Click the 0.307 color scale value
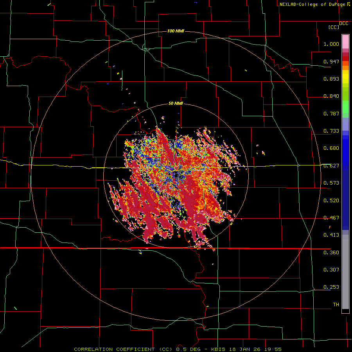The image size is (352, 352). (331, 269)
